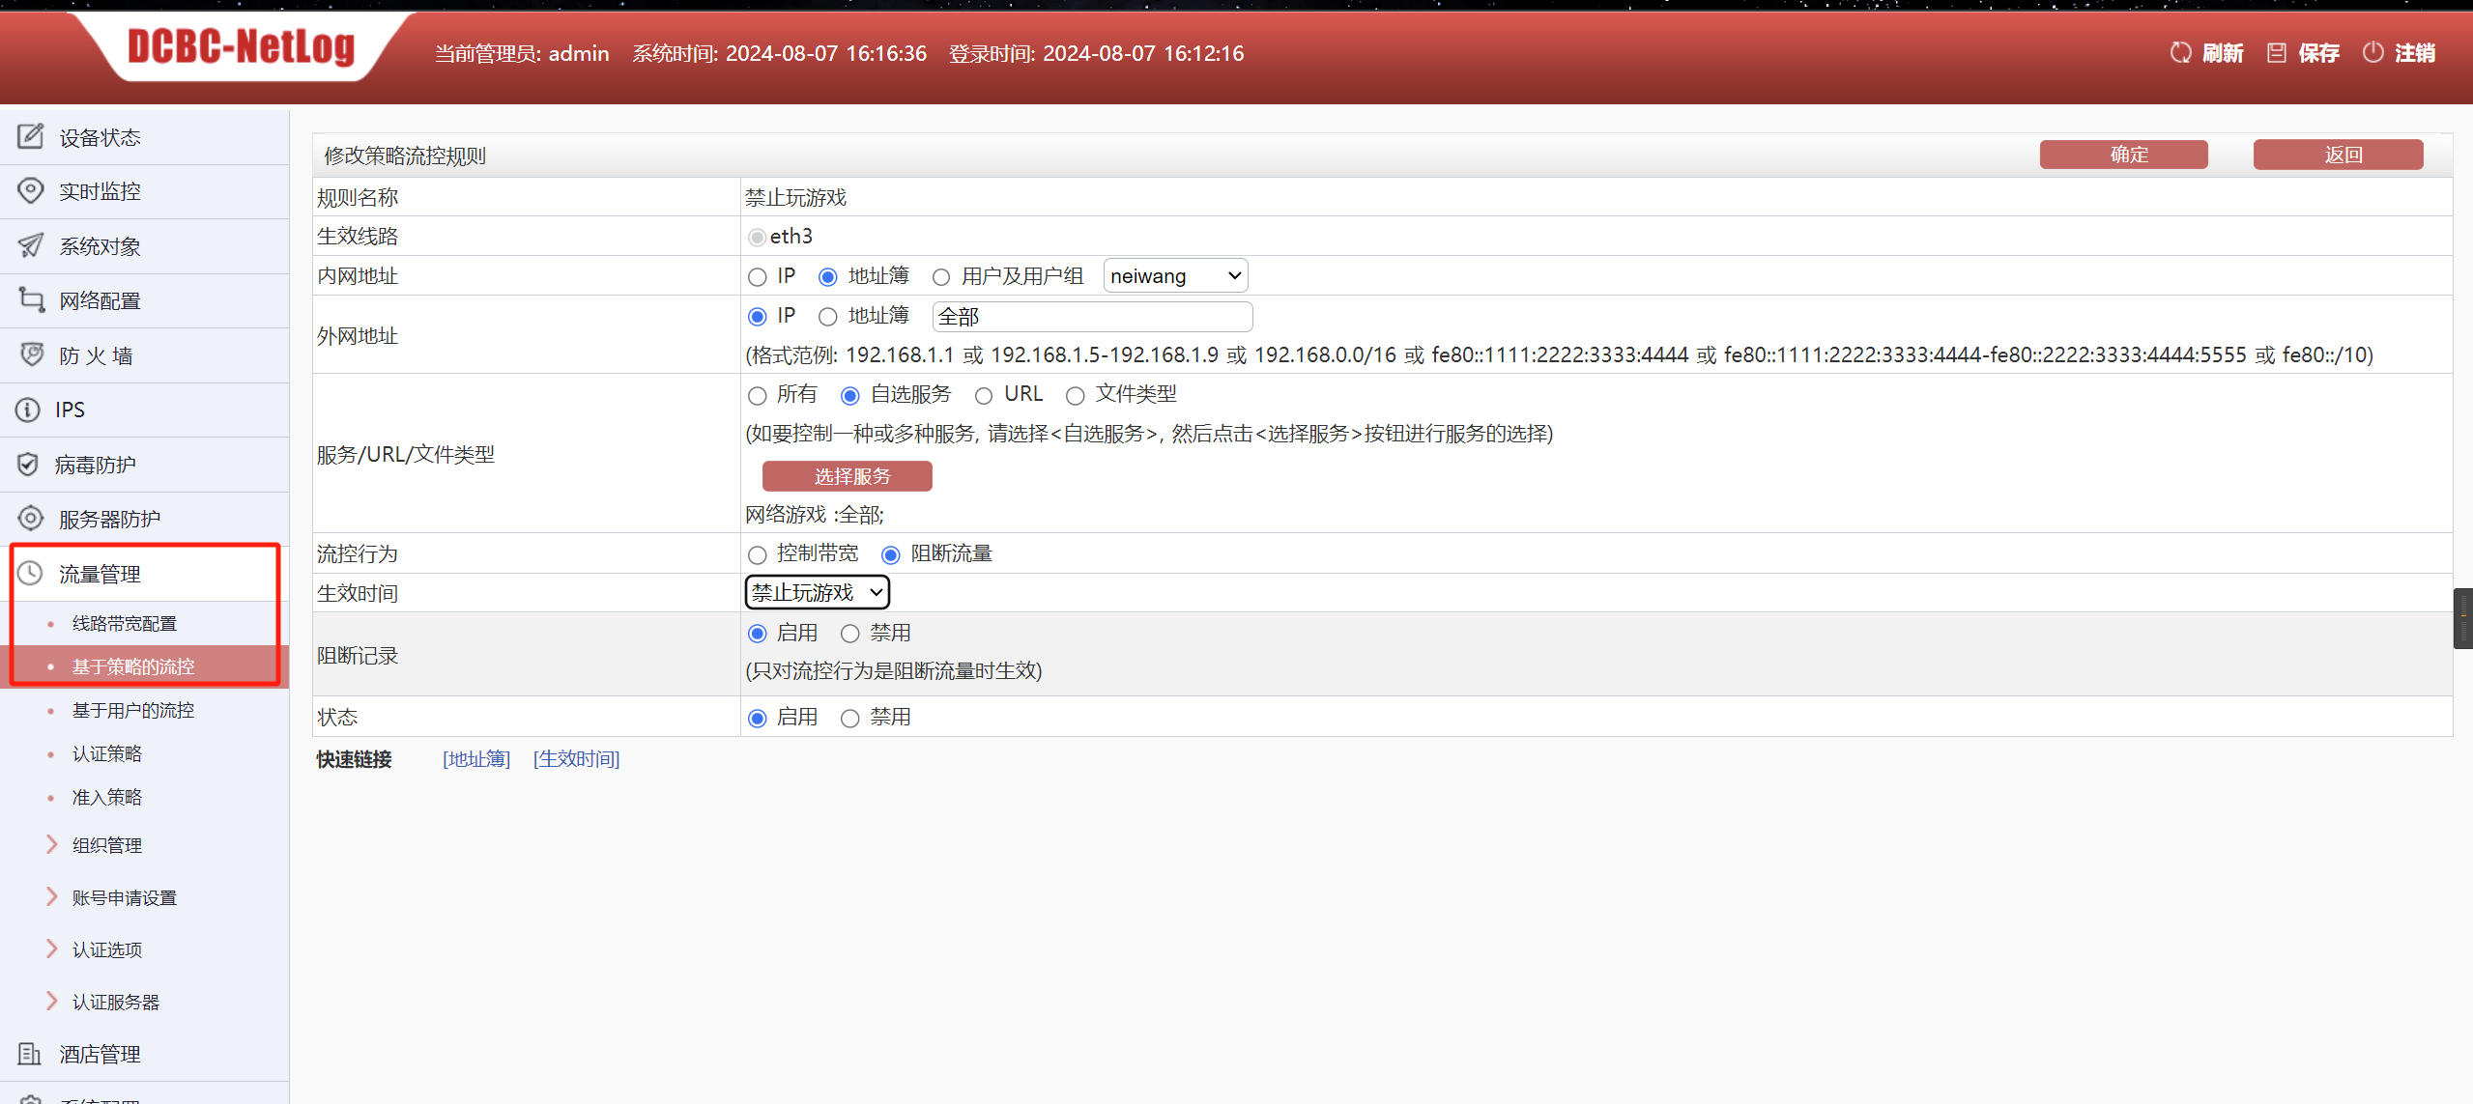Viewport: 2473px width, 1104px height.
Task: Go to 认证策略 in the sidebar
Action: click(x=107, y=752)
